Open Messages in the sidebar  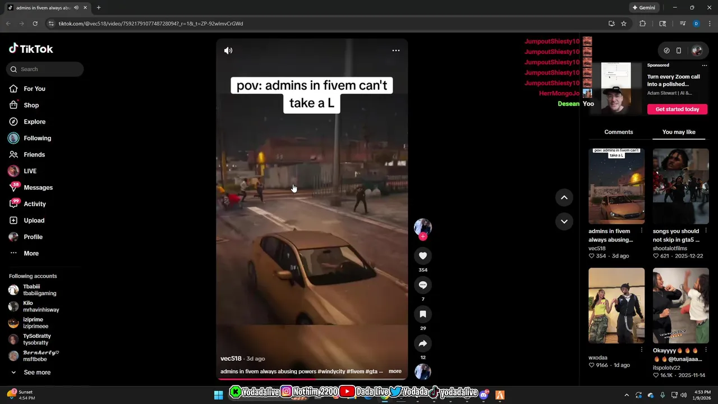[x=38, y=187]
